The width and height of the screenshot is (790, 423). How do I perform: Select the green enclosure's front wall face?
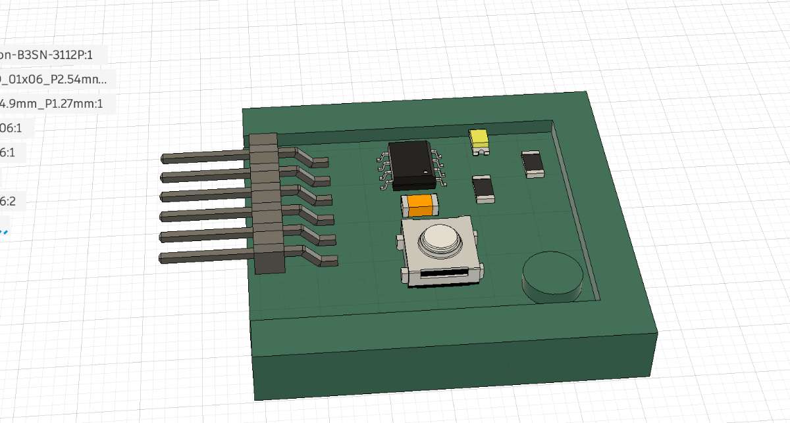click(454, 367)
